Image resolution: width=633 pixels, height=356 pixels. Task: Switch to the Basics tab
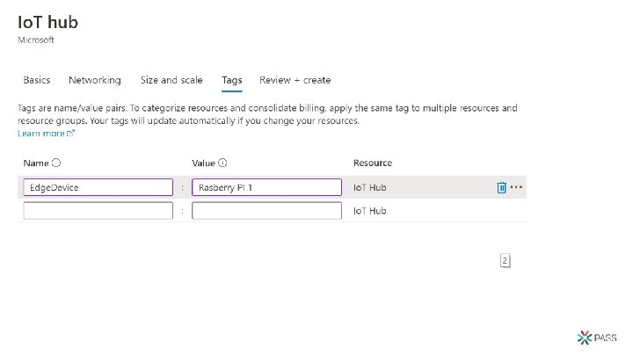coord(36,80)
